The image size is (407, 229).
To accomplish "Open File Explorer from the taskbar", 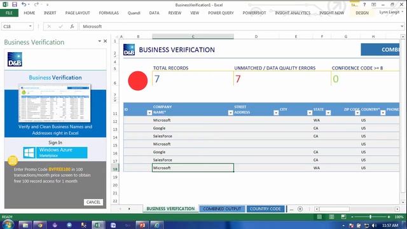I will [25, 225].
